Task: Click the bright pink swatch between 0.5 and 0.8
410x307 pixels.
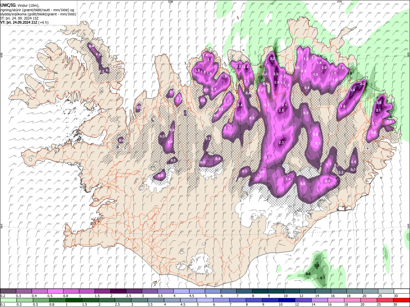Action: pyautogui.click(x=55, y=291)
